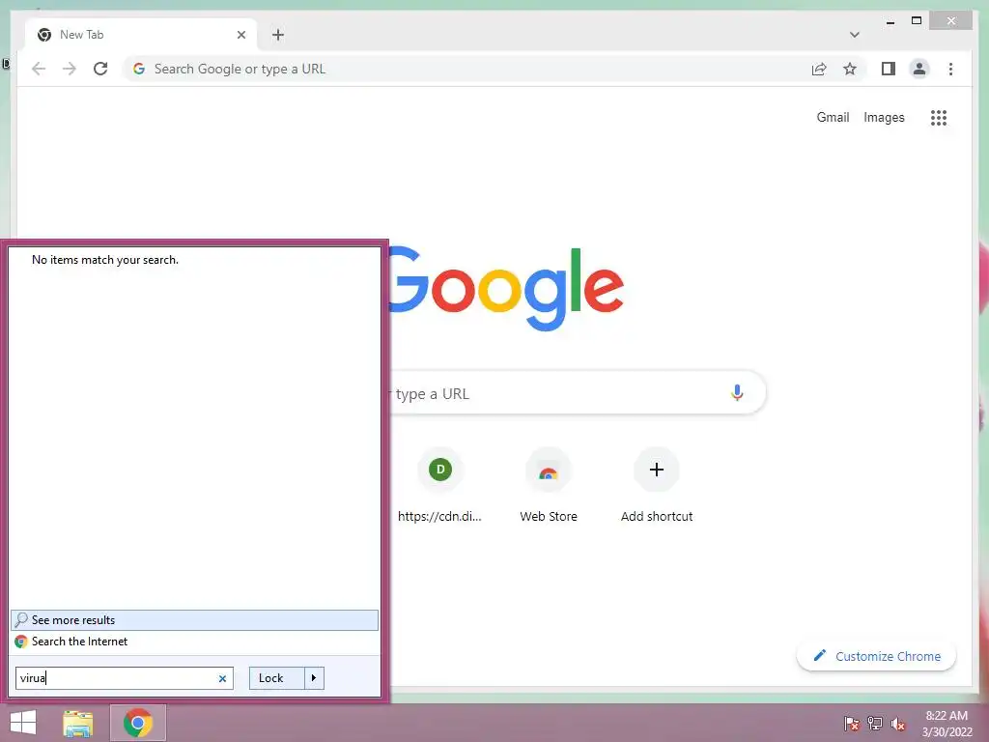Open Action Center flag tray icon

[852, 724]
